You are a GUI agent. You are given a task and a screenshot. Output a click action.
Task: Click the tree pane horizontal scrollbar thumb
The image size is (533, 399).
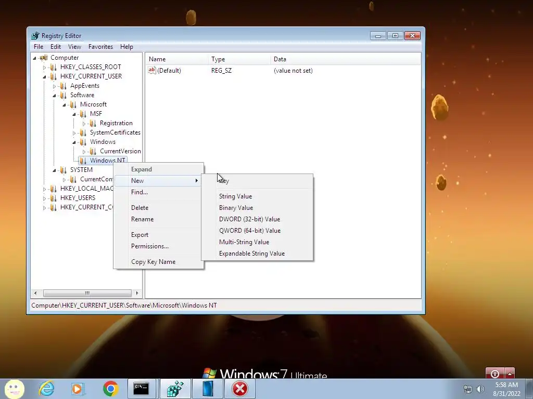(x=87, y=293)
